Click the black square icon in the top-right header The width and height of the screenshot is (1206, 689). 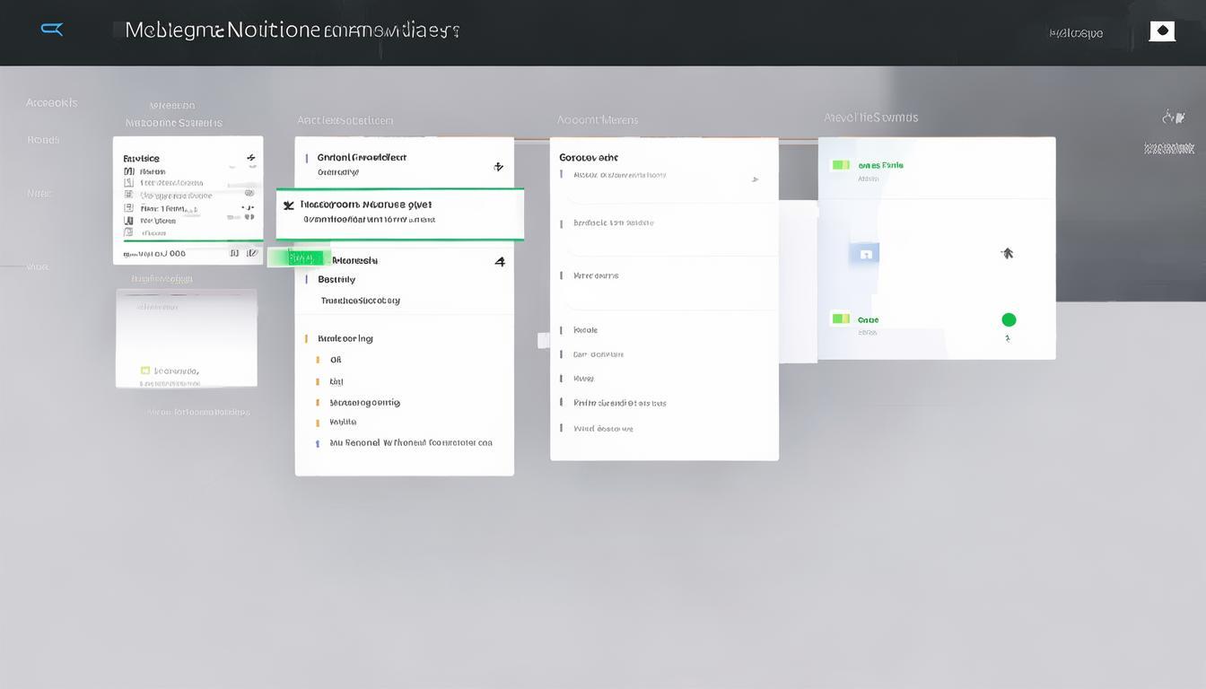[1162, 31]
